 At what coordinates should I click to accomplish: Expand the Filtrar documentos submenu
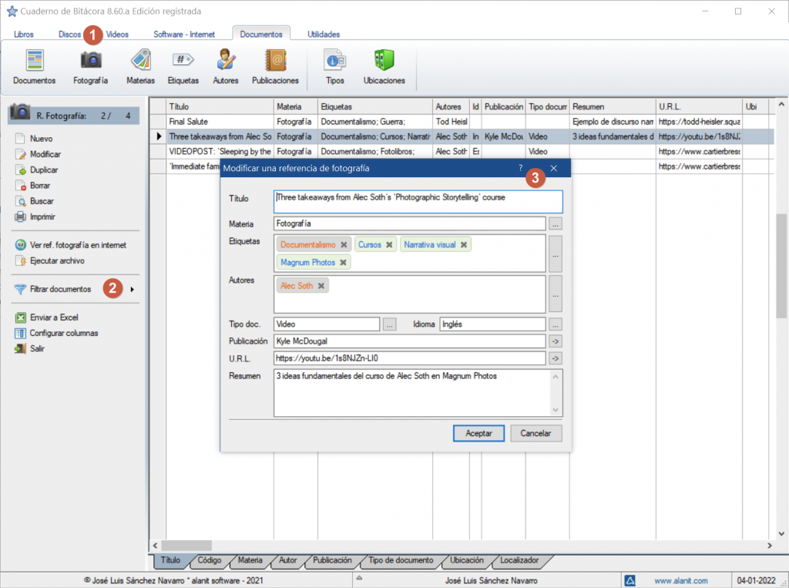tap(133, 290)
